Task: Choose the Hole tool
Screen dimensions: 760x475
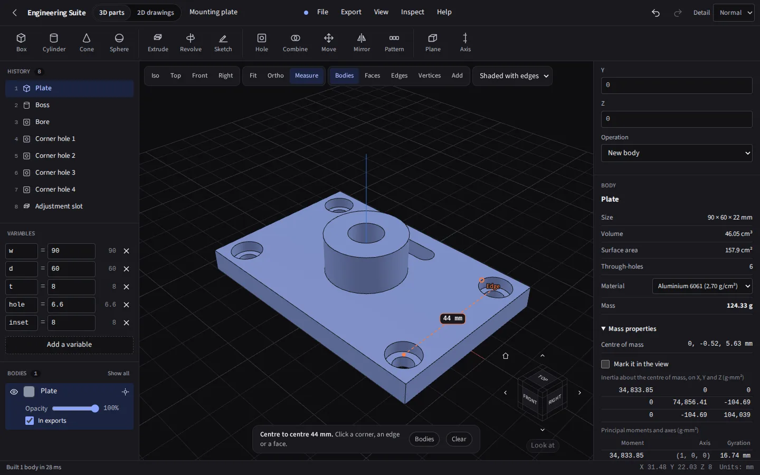Action: click(262, 43)
